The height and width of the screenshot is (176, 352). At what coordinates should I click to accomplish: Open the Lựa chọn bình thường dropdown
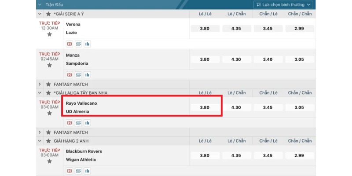(x=283, y=5)
